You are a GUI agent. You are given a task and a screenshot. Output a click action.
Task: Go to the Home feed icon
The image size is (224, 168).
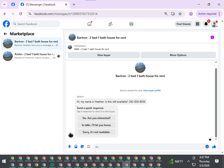point(90,24)
